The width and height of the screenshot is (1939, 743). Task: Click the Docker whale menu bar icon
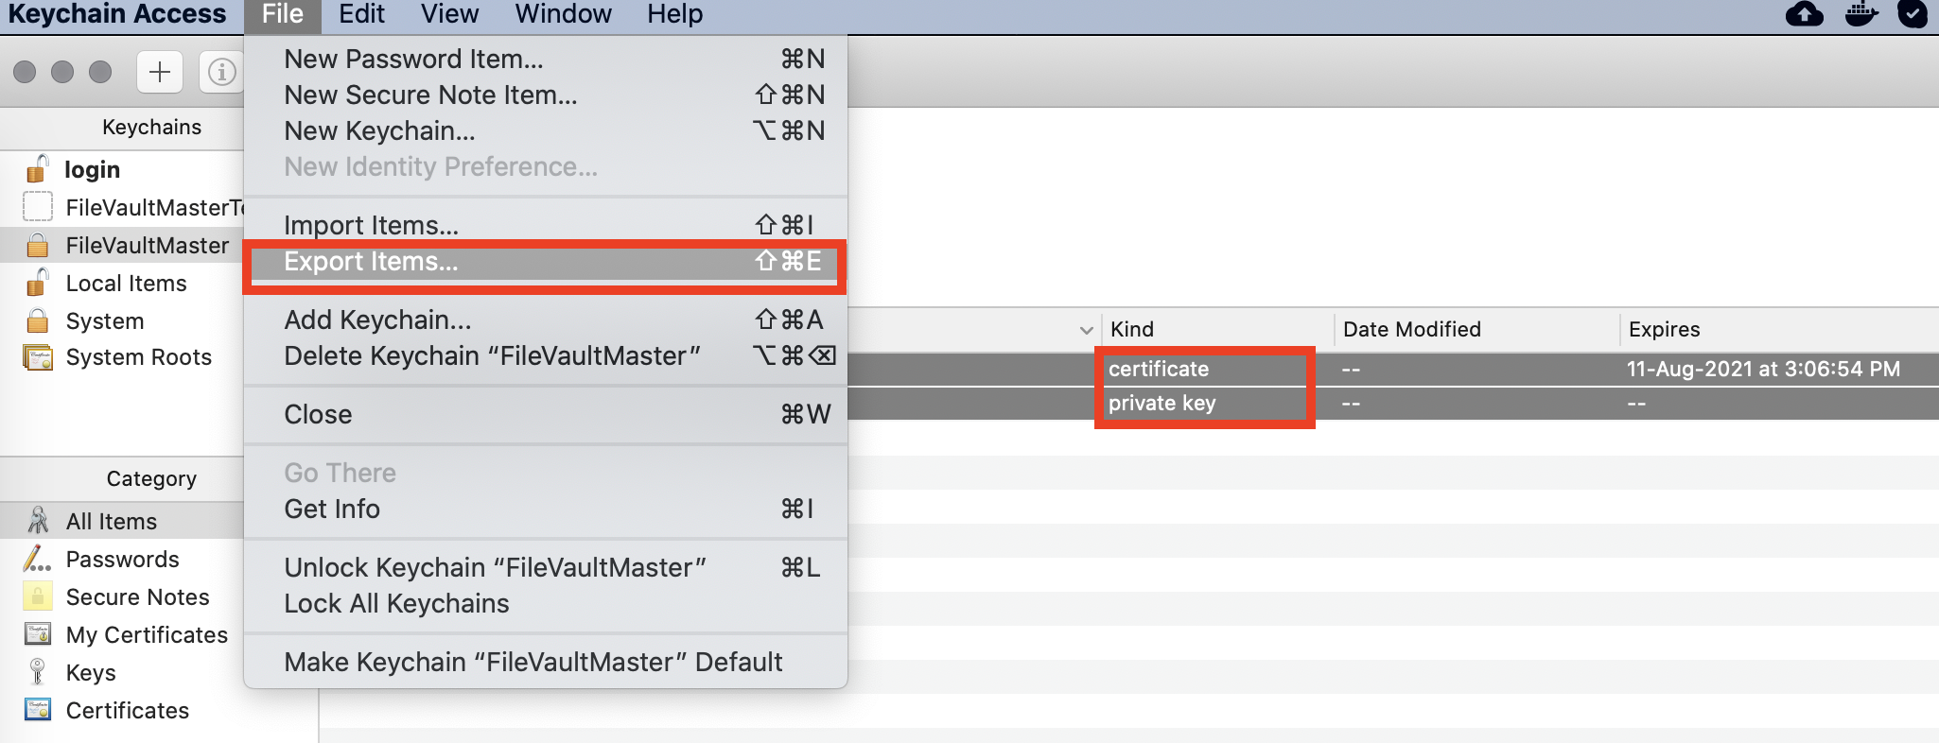point(1860,14)
